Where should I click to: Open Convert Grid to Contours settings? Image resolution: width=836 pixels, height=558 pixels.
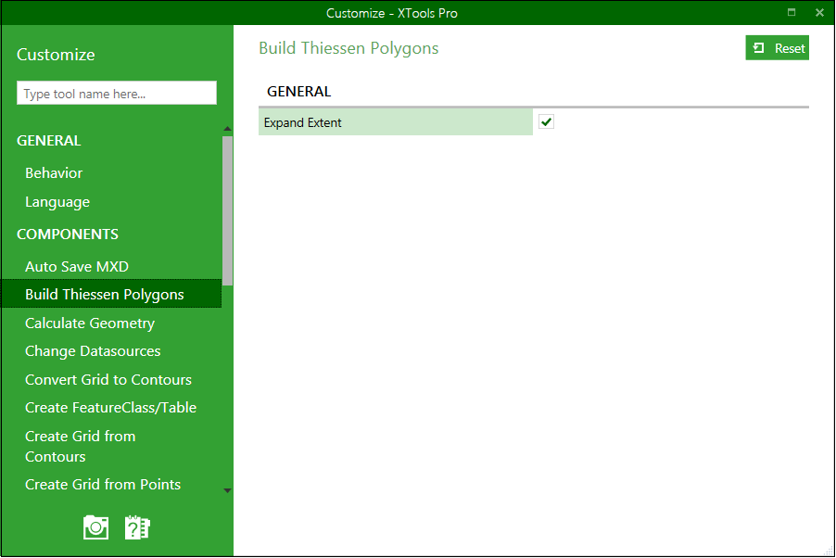108,379
